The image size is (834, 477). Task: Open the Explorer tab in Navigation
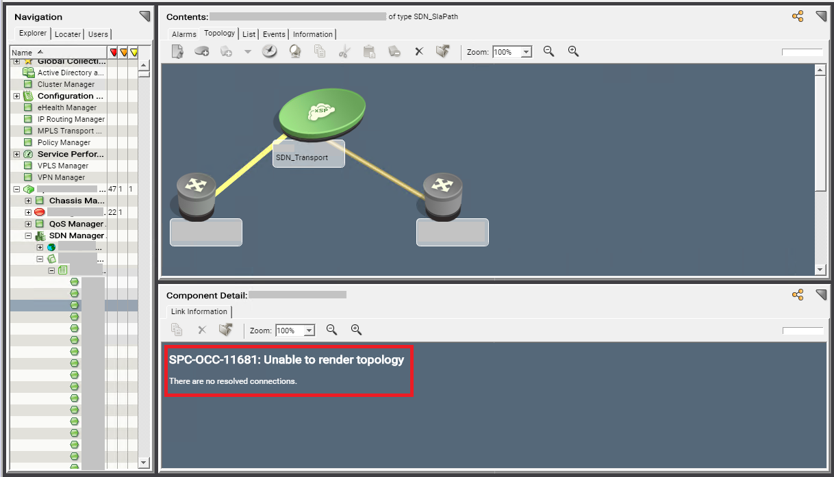tap(33, 33)
